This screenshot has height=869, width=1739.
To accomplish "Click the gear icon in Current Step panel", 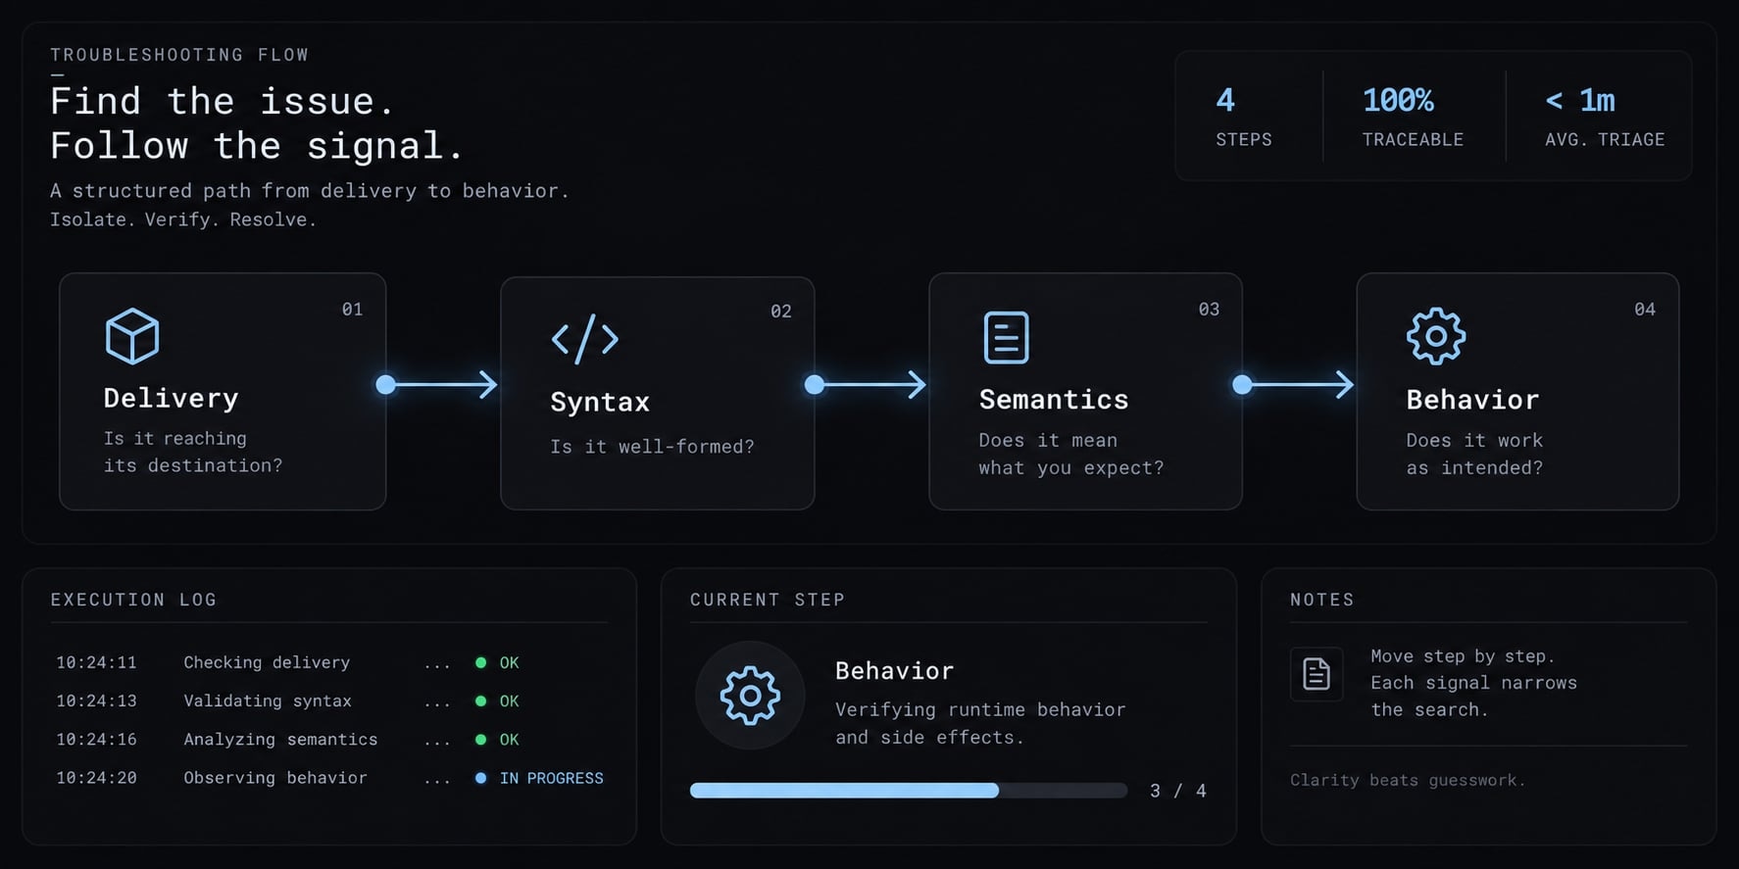I will (750, 696).
